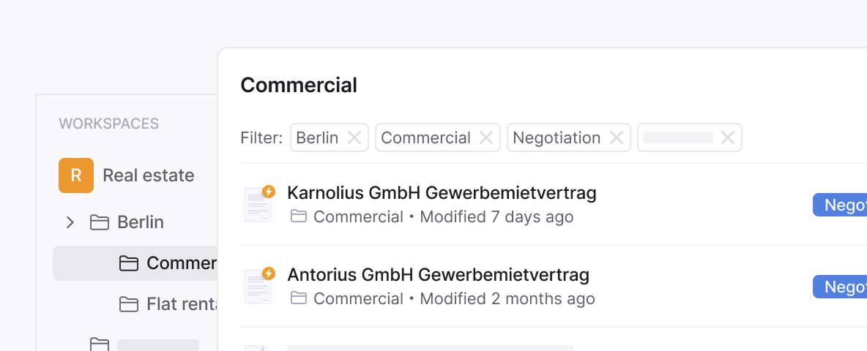Image resolution: width=867 pixels, height=351 pixels.
Task: Click Negotiation status badge on Antorius row
Action: click(x=841, y=287)
